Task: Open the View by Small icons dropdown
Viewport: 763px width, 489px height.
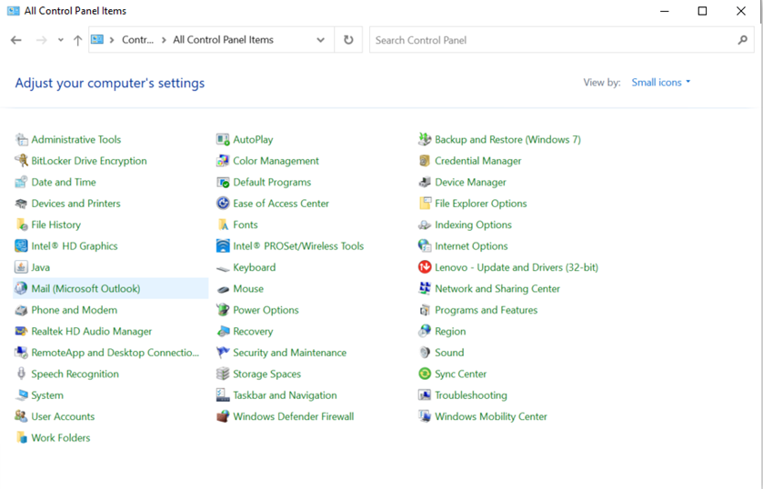Action: pyautogui.click(x=661, y=83)
